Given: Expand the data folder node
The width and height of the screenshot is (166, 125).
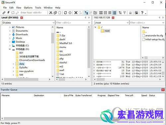Looking at the screenshot, I should tap(13, 64).
